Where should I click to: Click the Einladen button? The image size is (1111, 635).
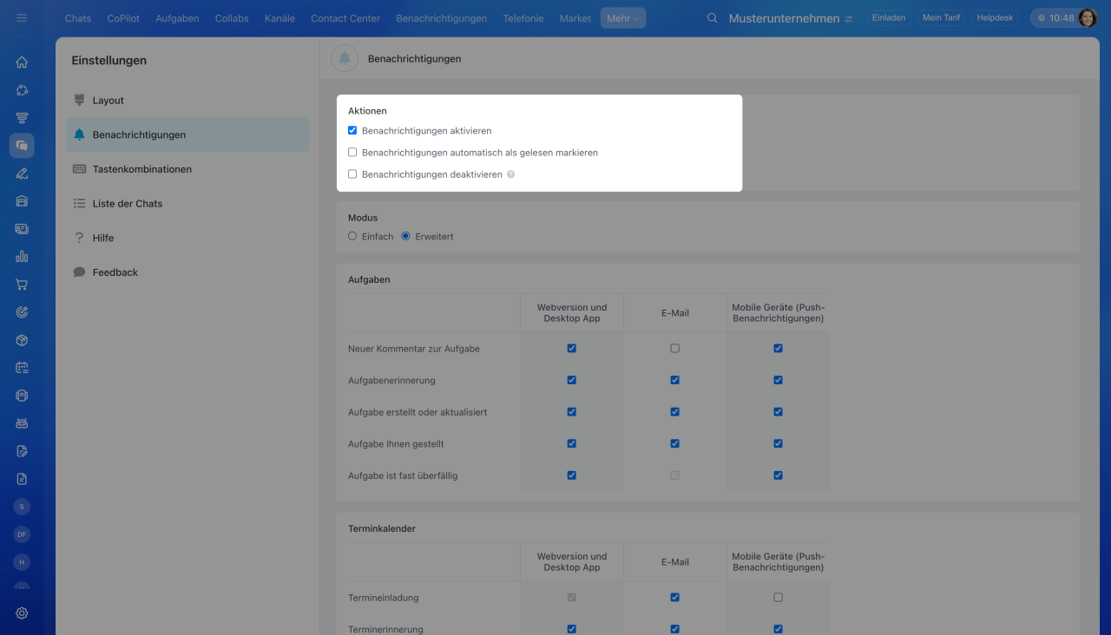889,18
